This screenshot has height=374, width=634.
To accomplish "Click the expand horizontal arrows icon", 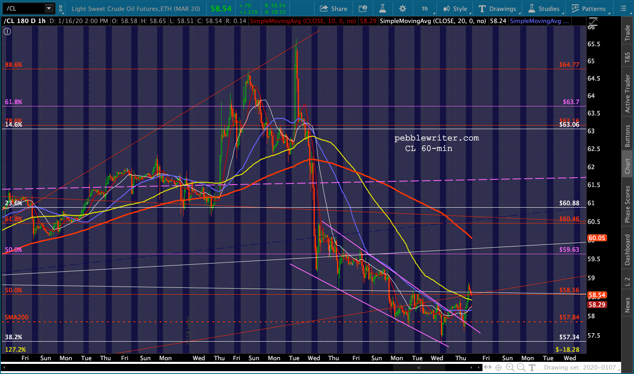I will click(488, 368).
